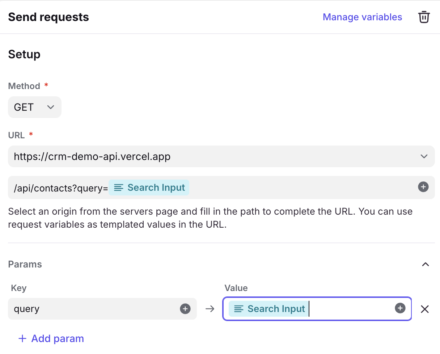Viewport: 440px width, 354px height.
Task: Collapse the Params section chevron
Action: (x=426, y=264)
